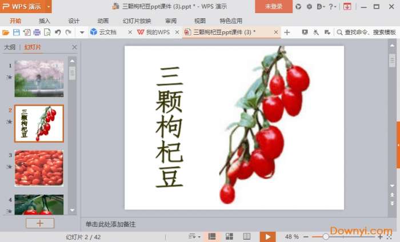Viewport: 400px width, 242px height.
Task: Save the presentation with the disk icon
Action: (x=17, y=33)
